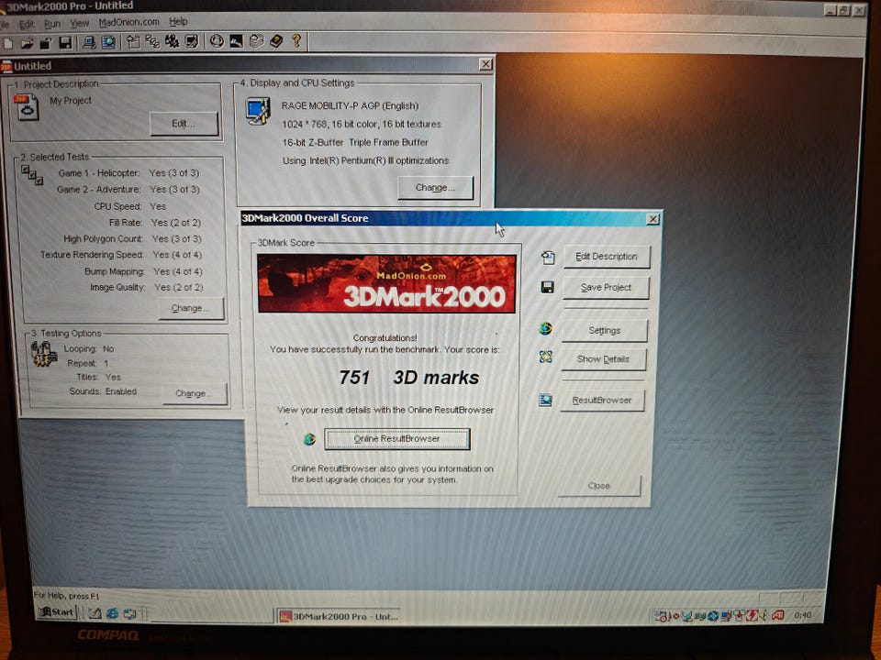Image resolution: width=881 pixels, height=660 pixels.
Task: Click Internet Explorer quick launch icon
Action: [112, 613]
